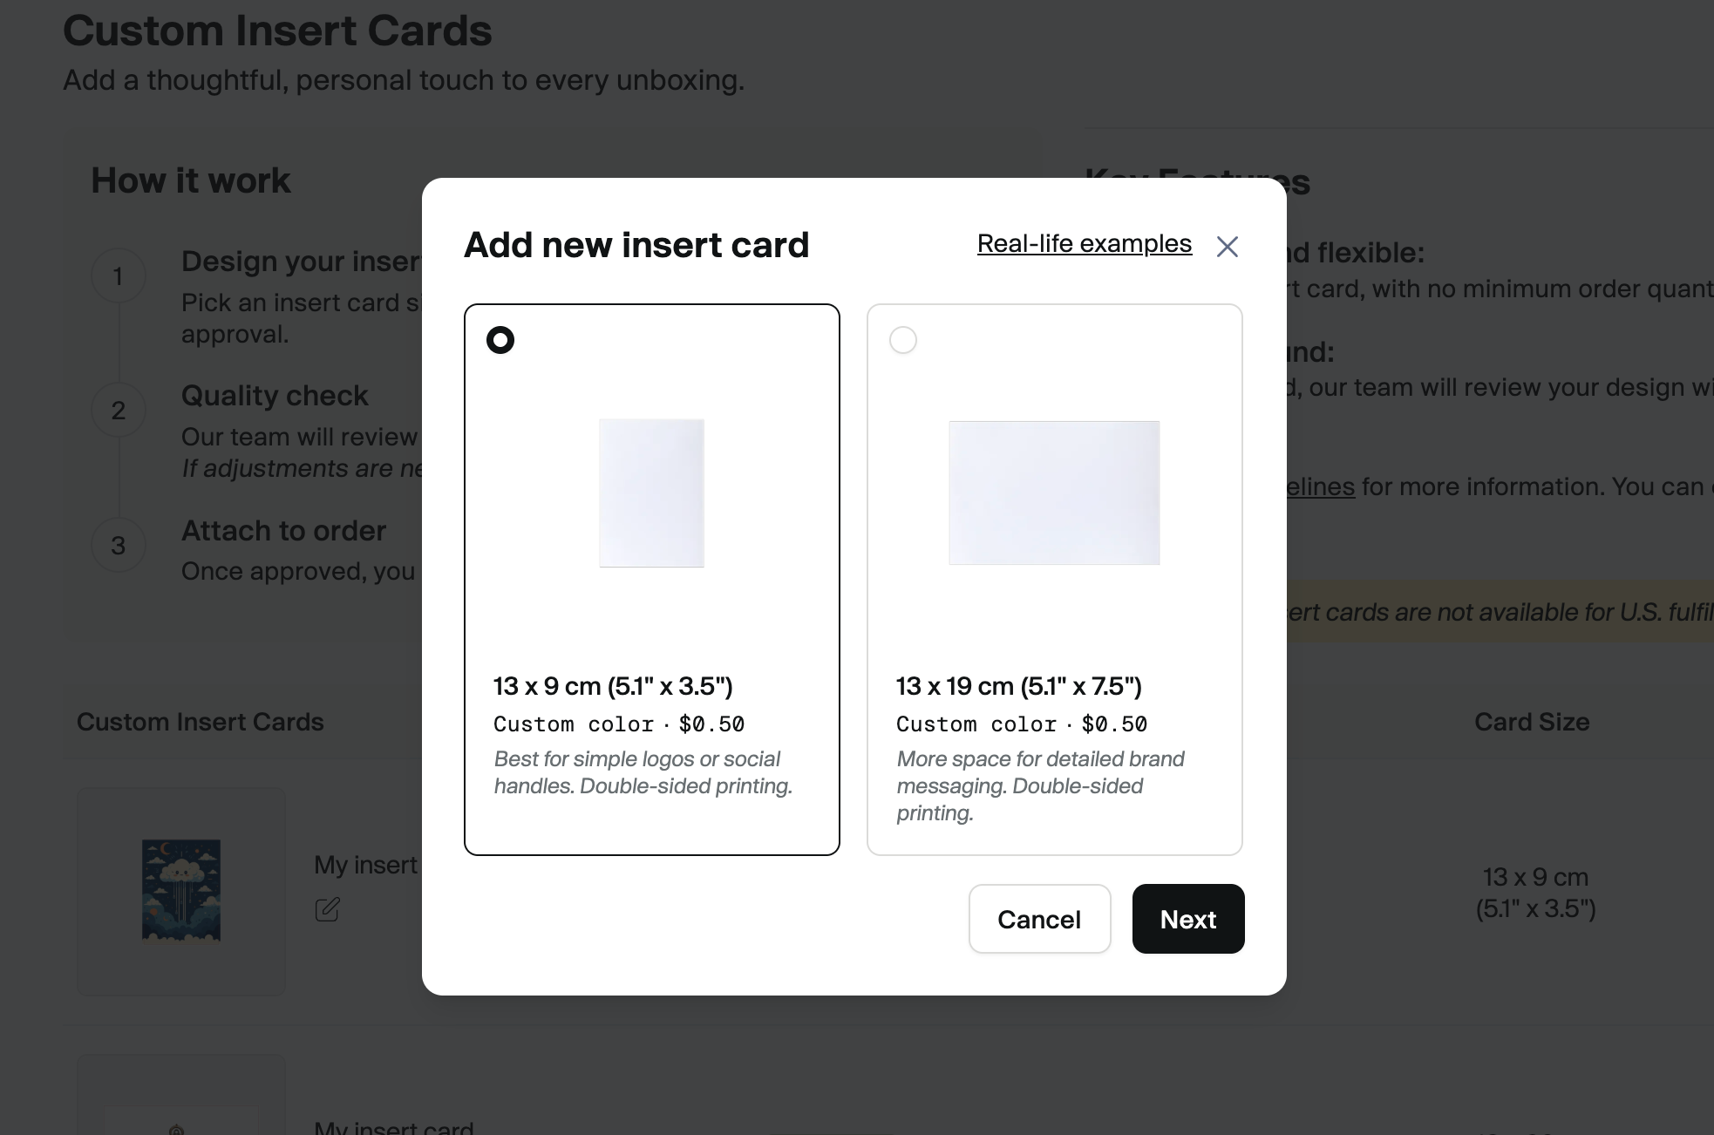
Task: Click the small portrait blank card preview
Action: (x=651, y=493)
